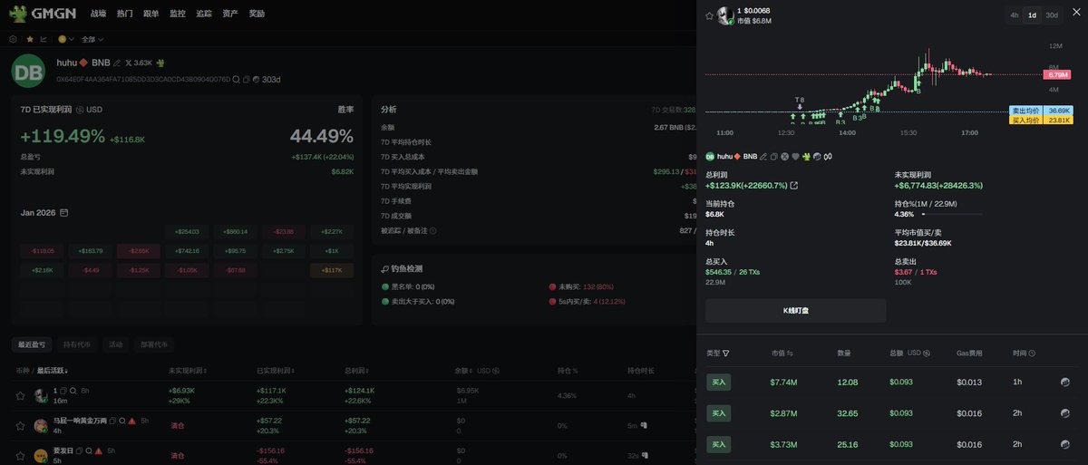1088x465 pixels.
Task: Toggle the gold star favorites filter
Action: point(30,40)
